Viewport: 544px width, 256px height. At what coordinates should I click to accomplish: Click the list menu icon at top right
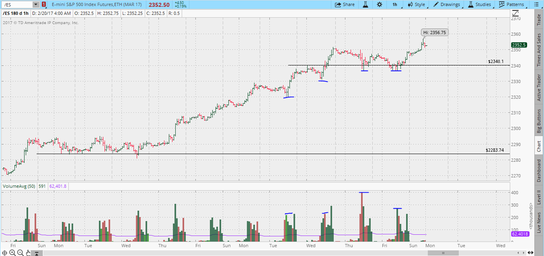(x=535, y=4)
